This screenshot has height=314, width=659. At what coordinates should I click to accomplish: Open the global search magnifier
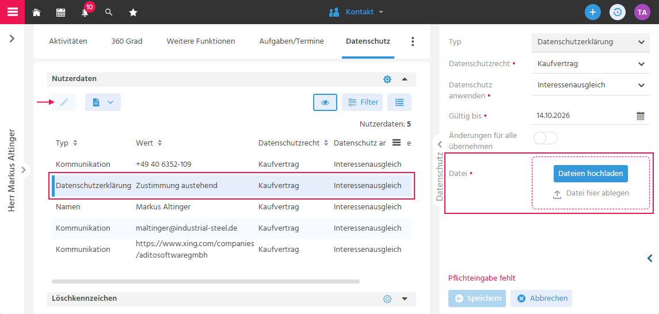click(x=109, y=12)
